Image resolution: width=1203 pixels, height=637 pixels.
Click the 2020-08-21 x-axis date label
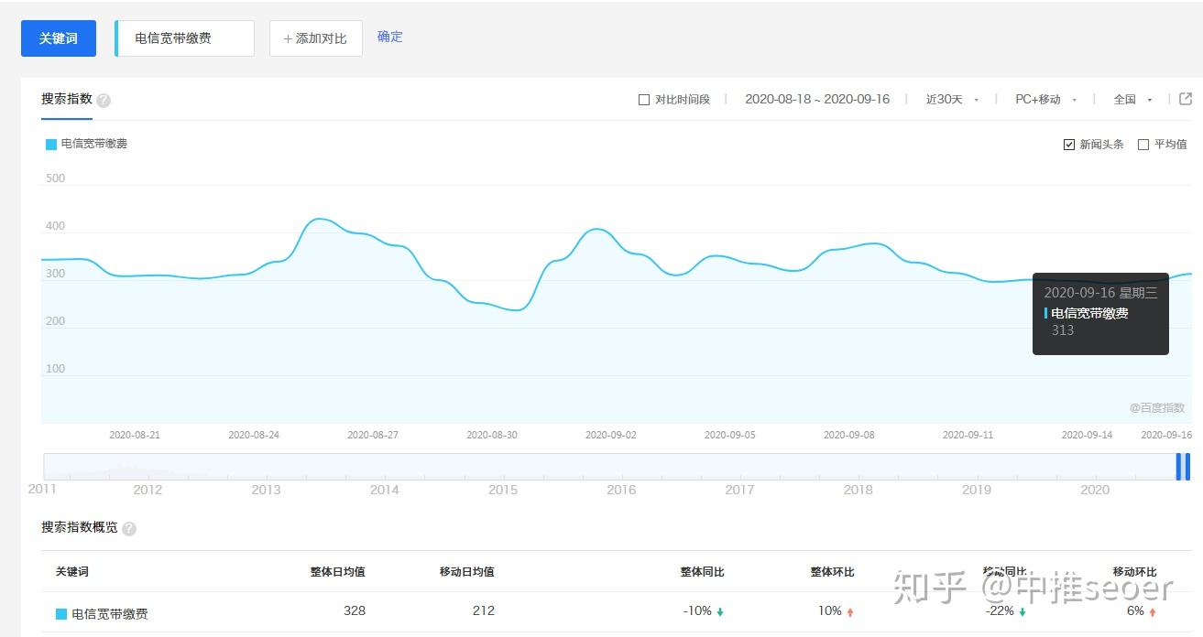(x=135, y=435)
